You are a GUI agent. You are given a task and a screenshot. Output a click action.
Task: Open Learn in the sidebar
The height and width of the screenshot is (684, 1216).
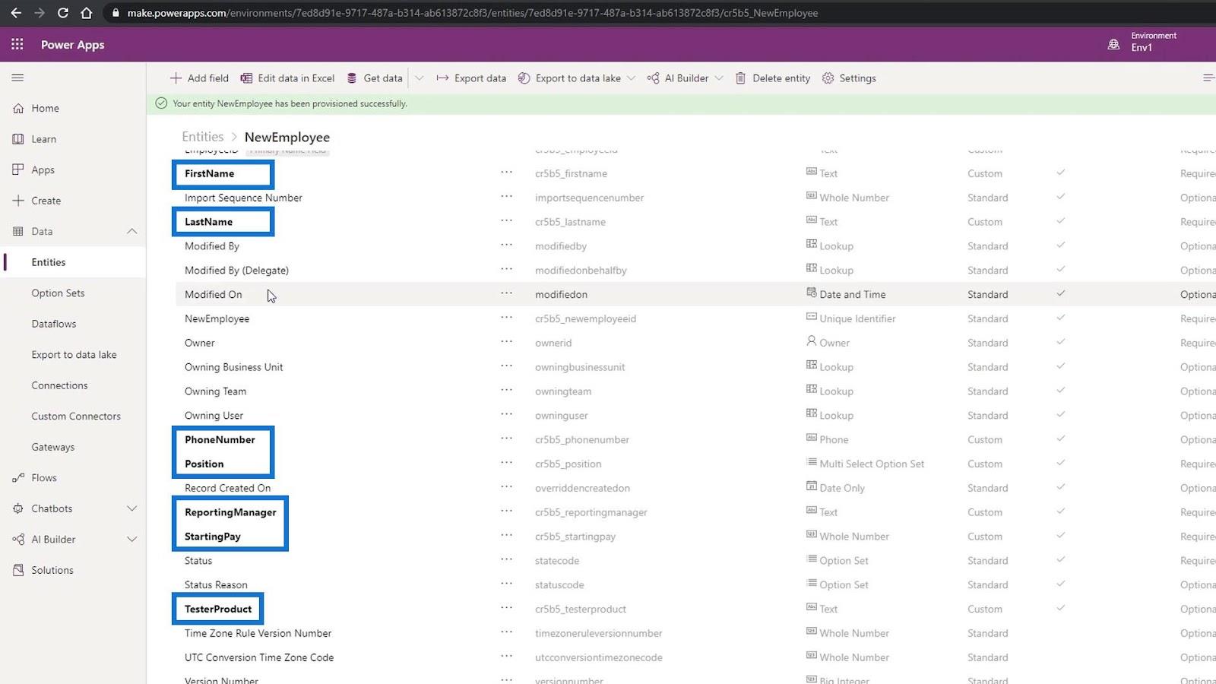point(44,139)
